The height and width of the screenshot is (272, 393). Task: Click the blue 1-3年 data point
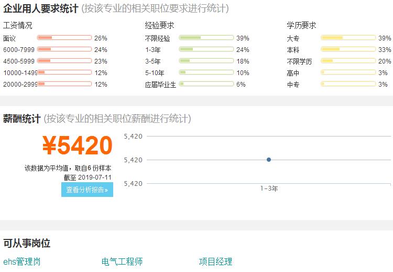[269, 160]
